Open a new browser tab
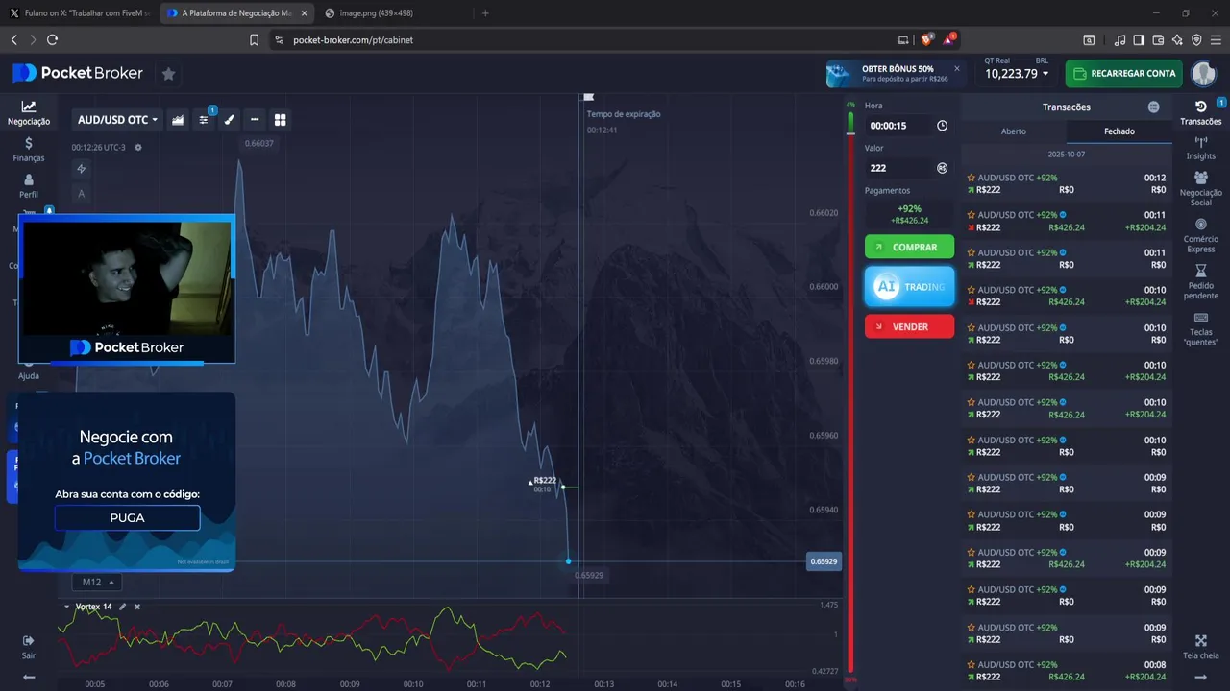This screenshot has width=1230, height=691. pyautogui.click(x=485, y=13)
